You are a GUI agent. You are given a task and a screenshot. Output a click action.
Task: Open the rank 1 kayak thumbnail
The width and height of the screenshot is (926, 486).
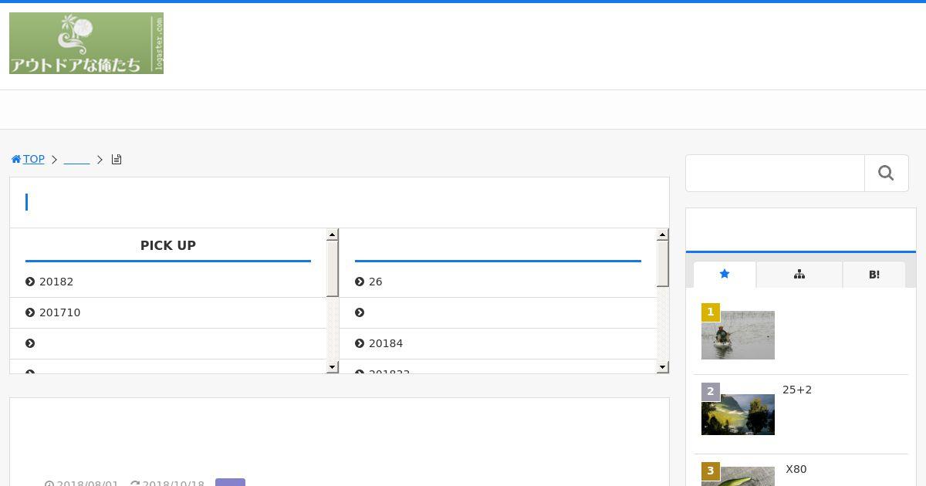click(x=738, y=335)
